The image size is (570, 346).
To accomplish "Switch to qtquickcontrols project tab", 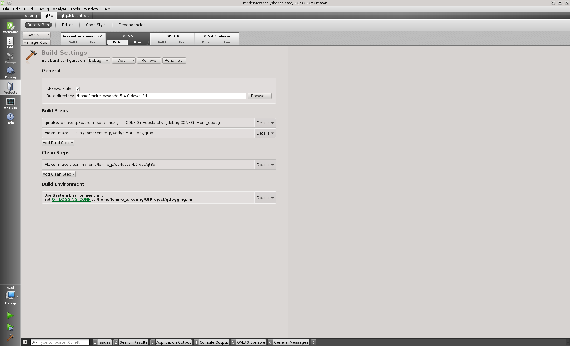I will point(75,15).
